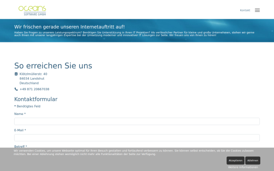Focus the E-Mail input field
Screen dimensions: 274x171
pos(137,138)
